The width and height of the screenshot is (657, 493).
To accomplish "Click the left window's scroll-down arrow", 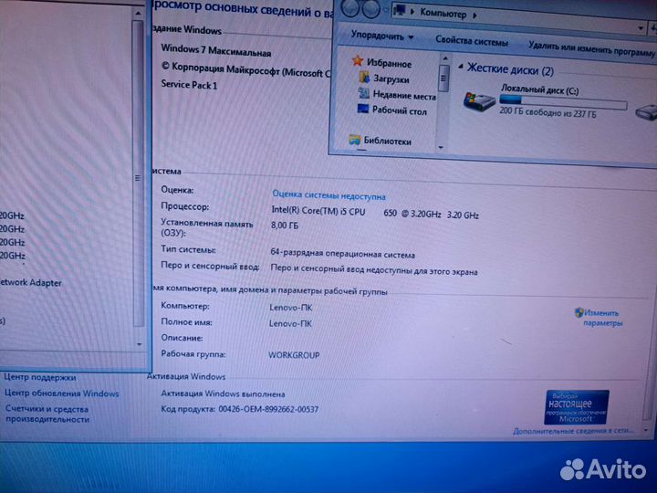I will [139, 344].
